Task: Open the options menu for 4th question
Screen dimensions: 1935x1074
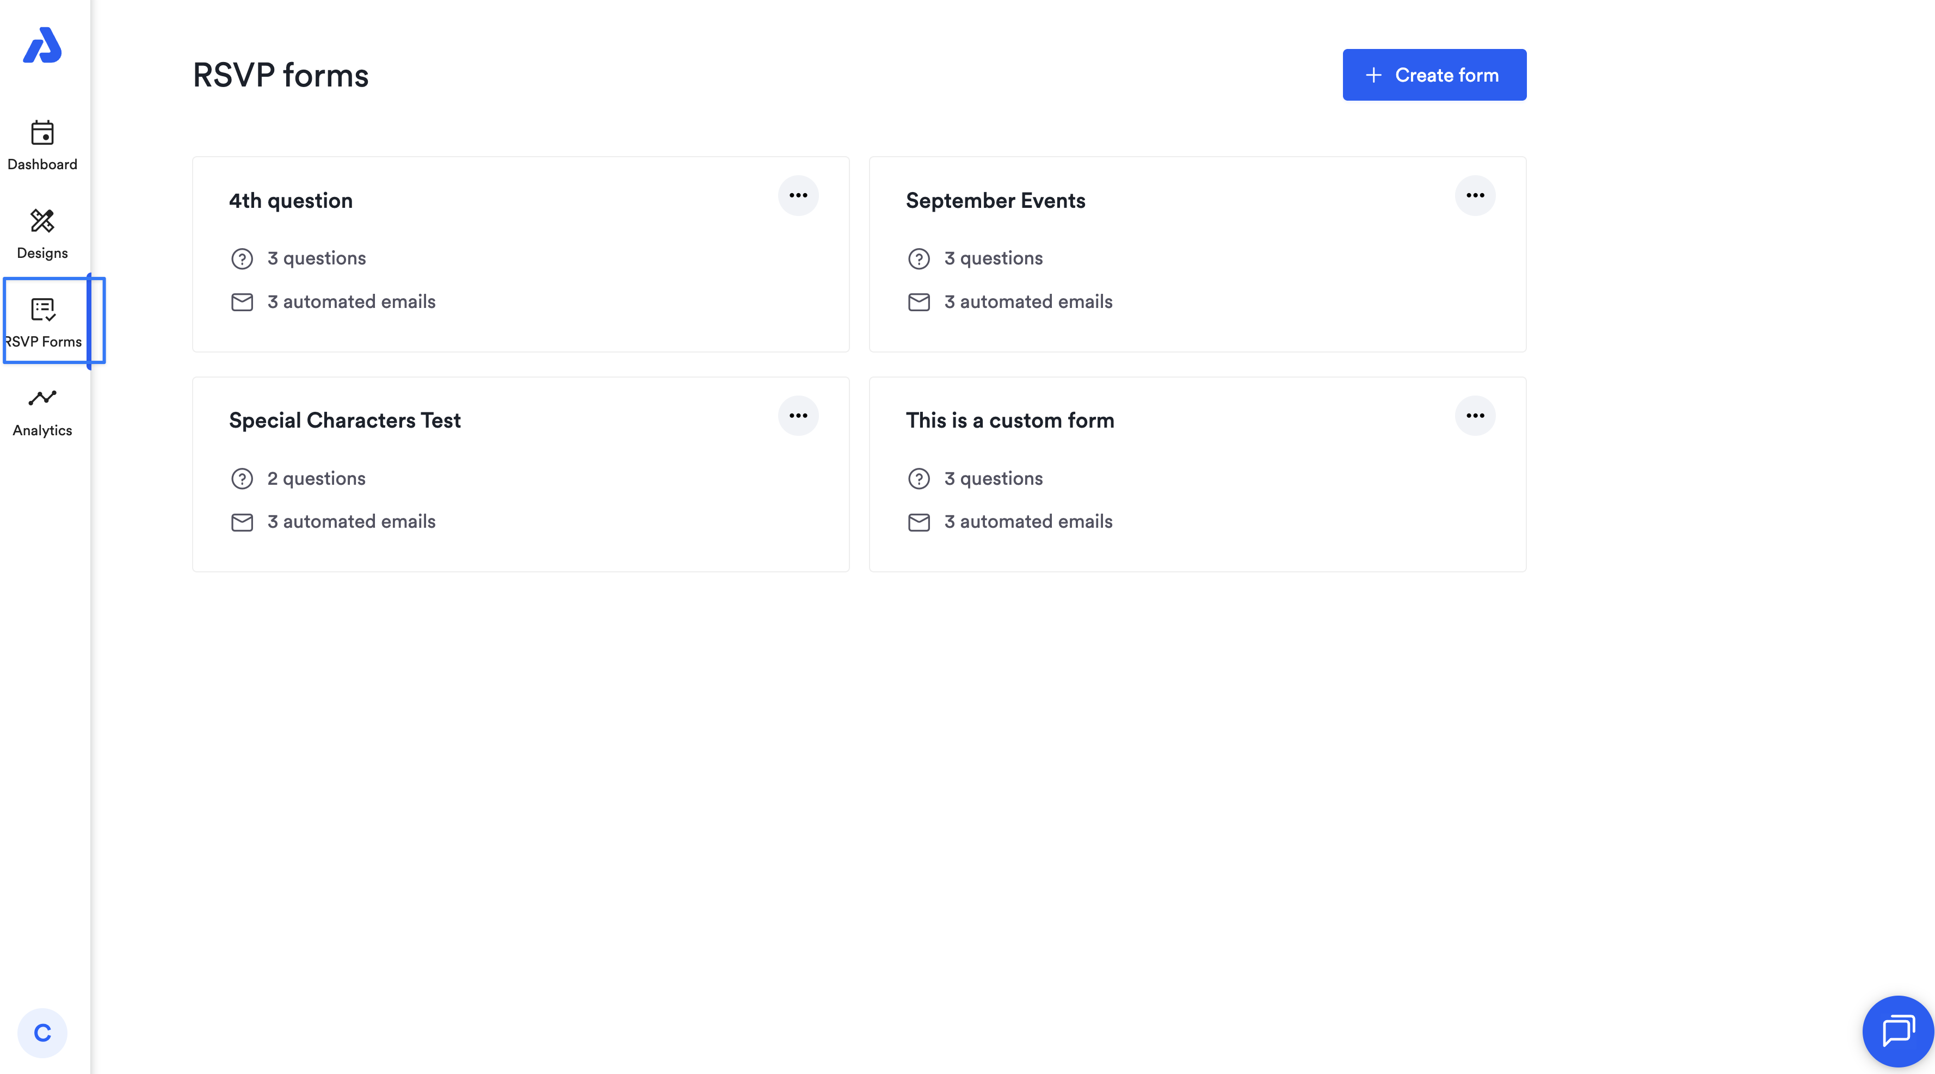Action: (x=798, y=195)
